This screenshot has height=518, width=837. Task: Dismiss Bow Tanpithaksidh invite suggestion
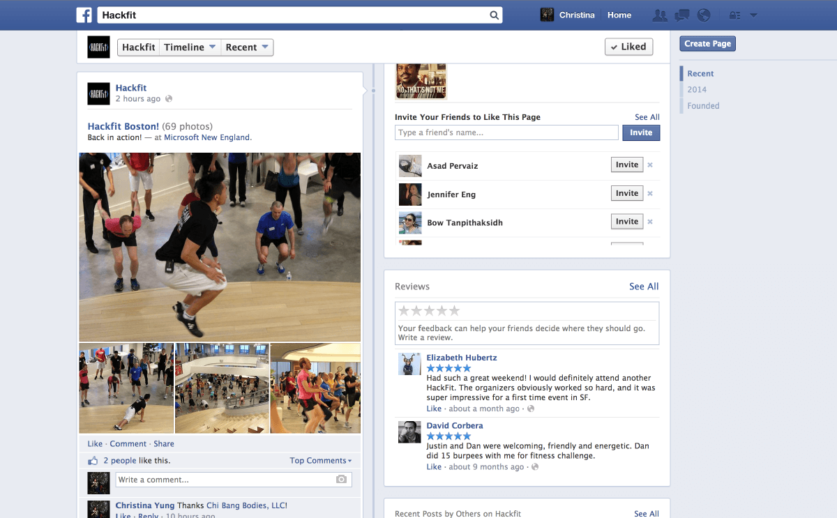tap(650, 222)
